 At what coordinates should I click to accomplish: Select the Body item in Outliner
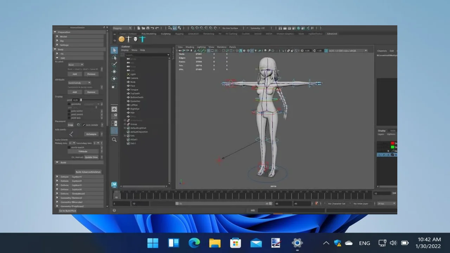pyautogui.click(x=133, y=82)
